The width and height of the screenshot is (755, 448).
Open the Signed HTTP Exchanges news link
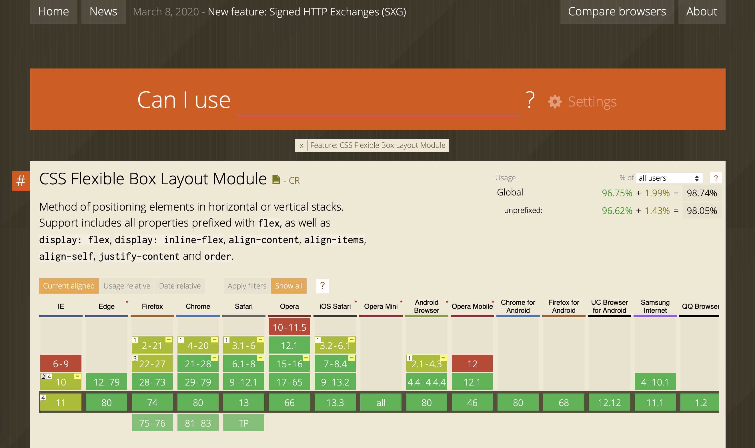[x=307, y=12]
